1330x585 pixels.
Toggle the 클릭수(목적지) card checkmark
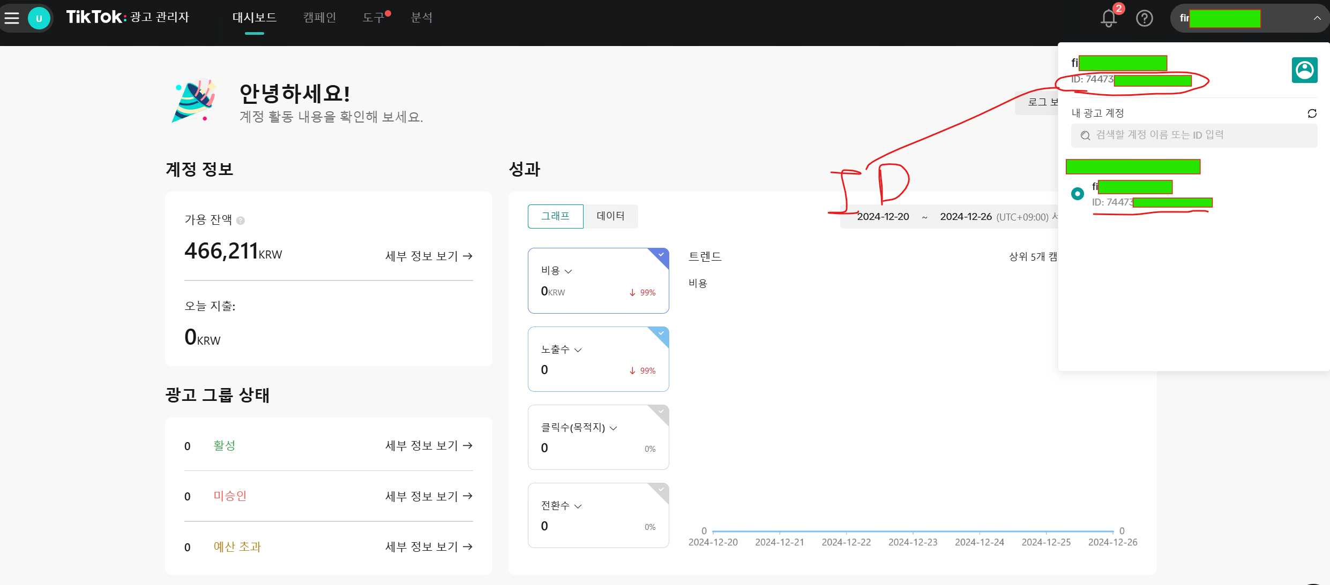click(661, 412)
